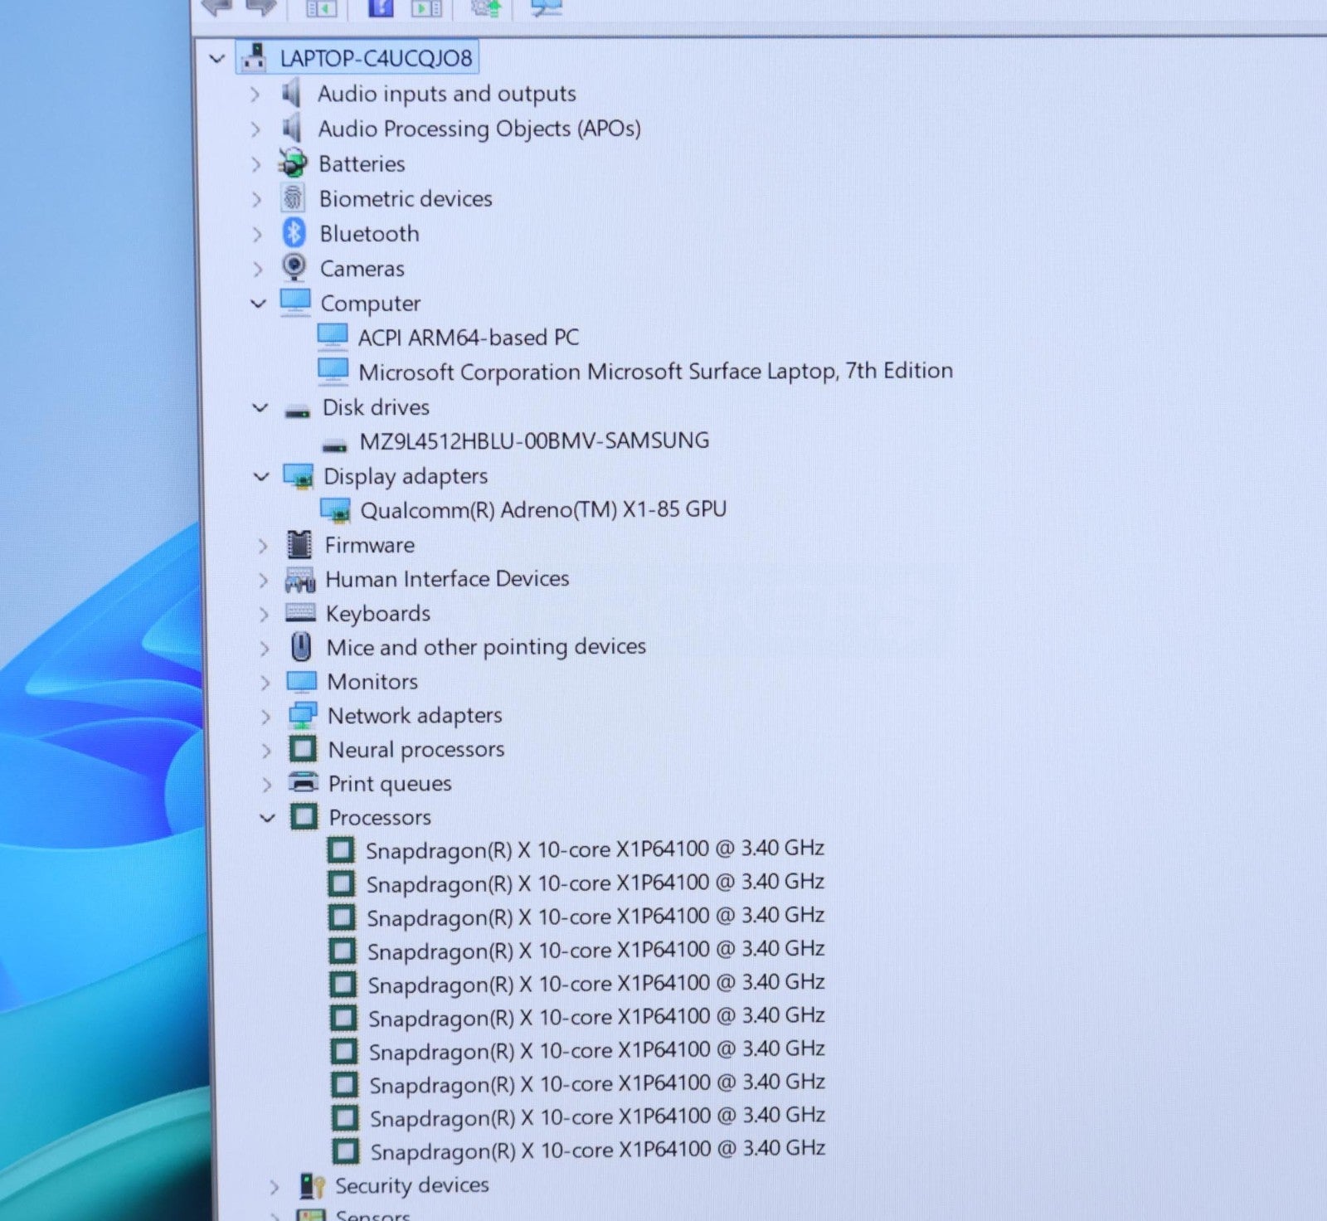This screenshot has height=1221, width=1327.
Task: Expand the Audio inputs and outputs node
Action: pyautogui.click(x=255, y=94)
